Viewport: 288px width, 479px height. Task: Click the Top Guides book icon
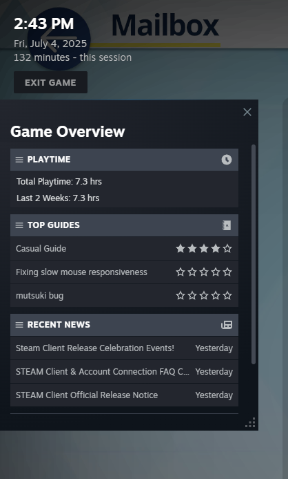227,225
